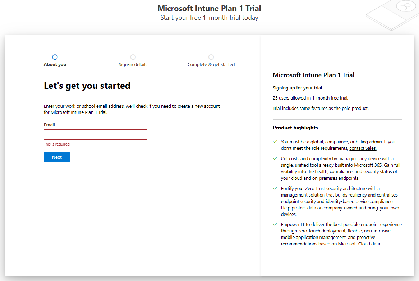Click side panel Microsoft Intune Plan 1 Trial heading
This screenshot has height=281, width=419.
tap(313, 75)
